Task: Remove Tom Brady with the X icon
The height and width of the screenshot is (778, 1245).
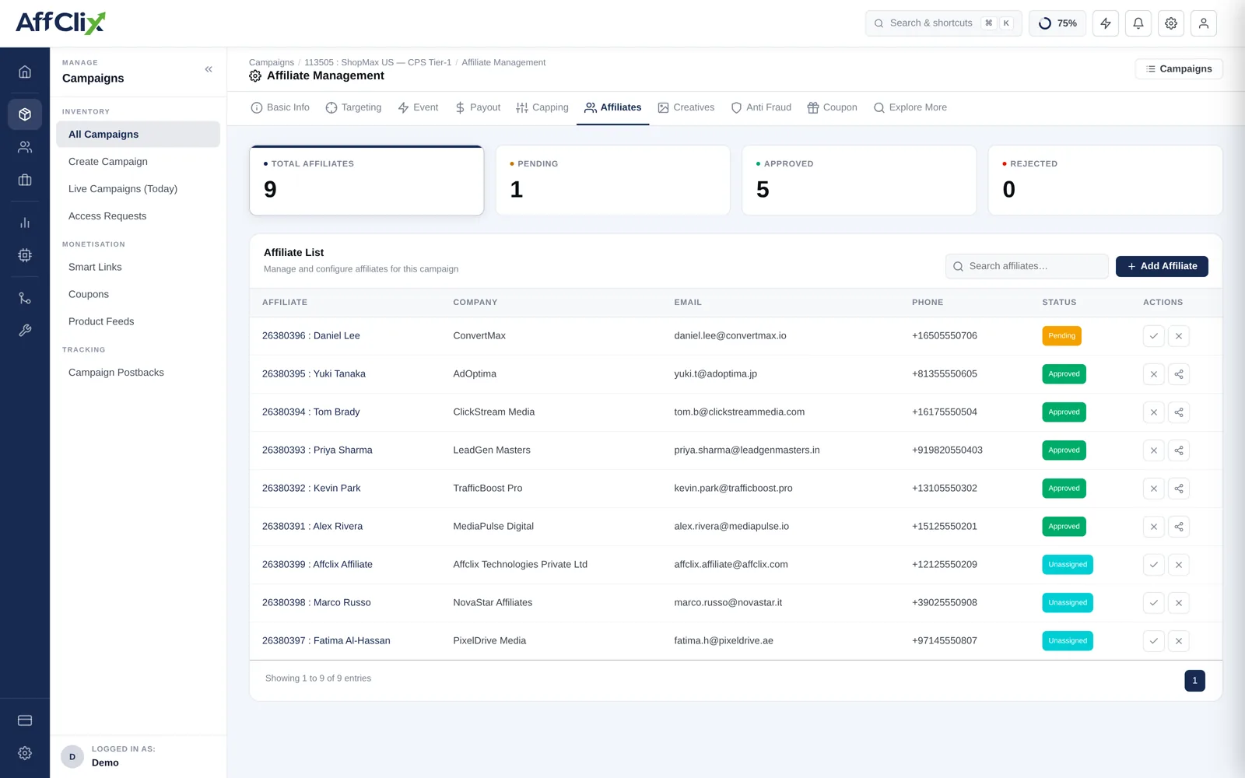Action: click(1154, 412)
